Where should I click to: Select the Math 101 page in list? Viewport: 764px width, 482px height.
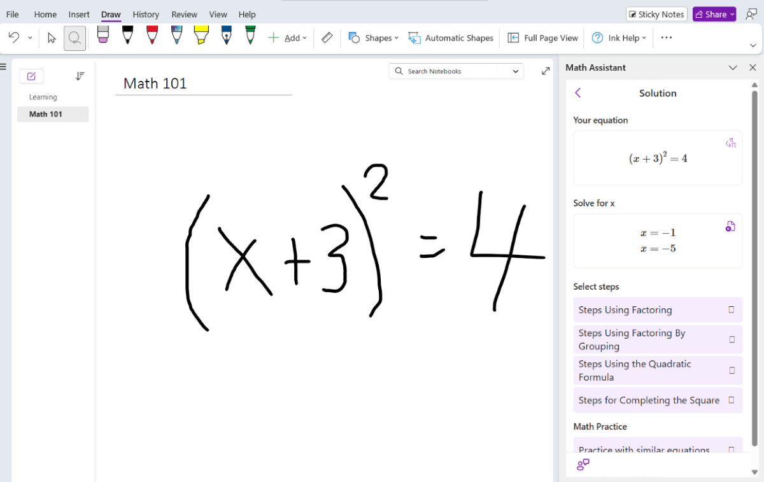click(53, 114)
